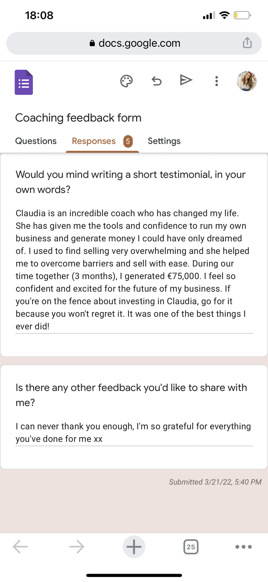Go back with browser back arrow

20,547
